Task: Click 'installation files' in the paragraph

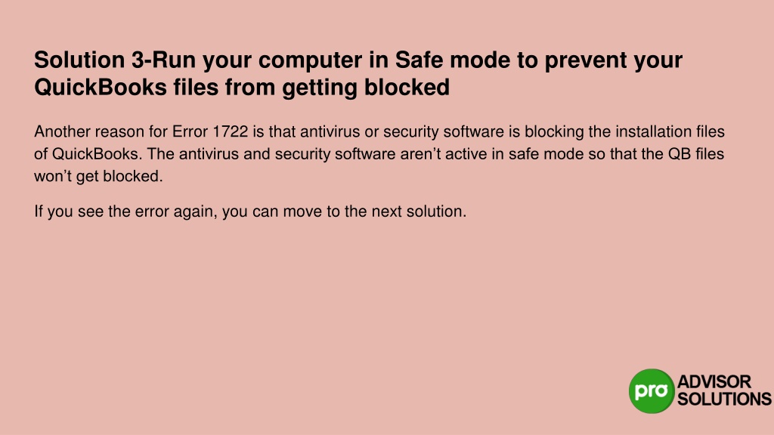Action: pos(670,131)
